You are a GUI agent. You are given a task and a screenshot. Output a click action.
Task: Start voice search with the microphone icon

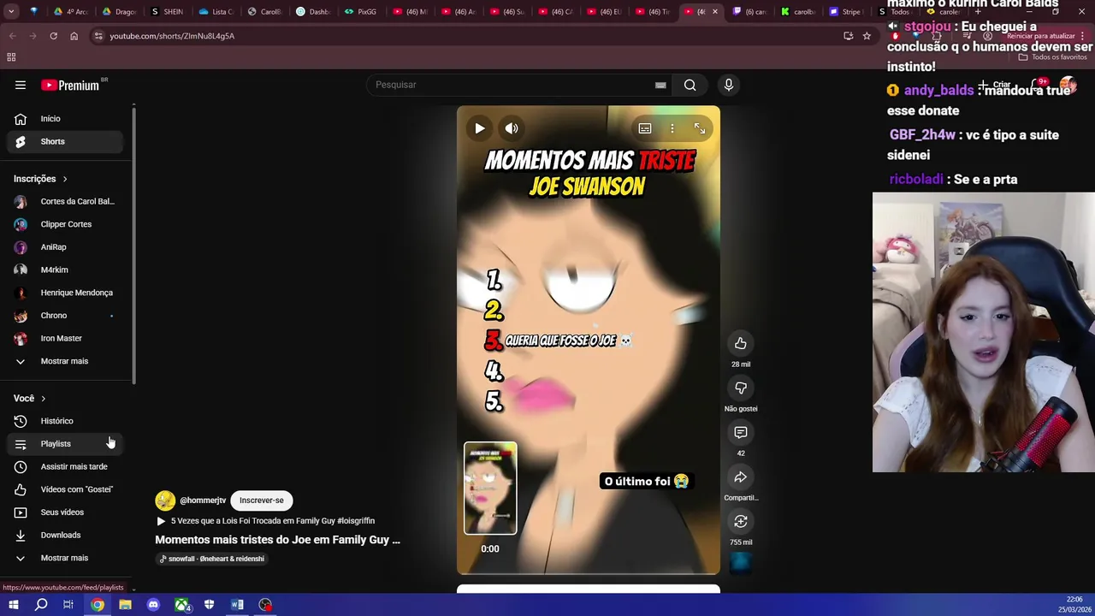pos(729,85)
